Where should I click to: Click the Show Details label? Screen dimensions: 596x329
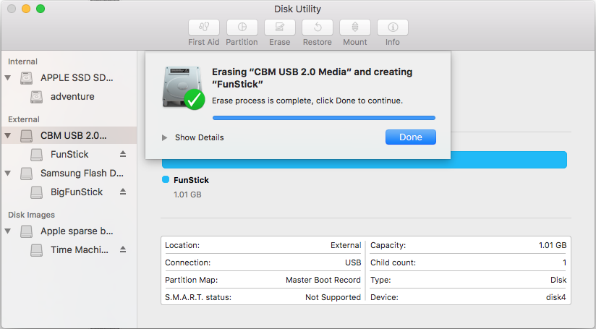tap(199, 137)
